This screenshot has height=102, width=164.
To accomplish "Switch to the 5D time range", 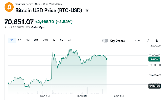I will 20,40.
